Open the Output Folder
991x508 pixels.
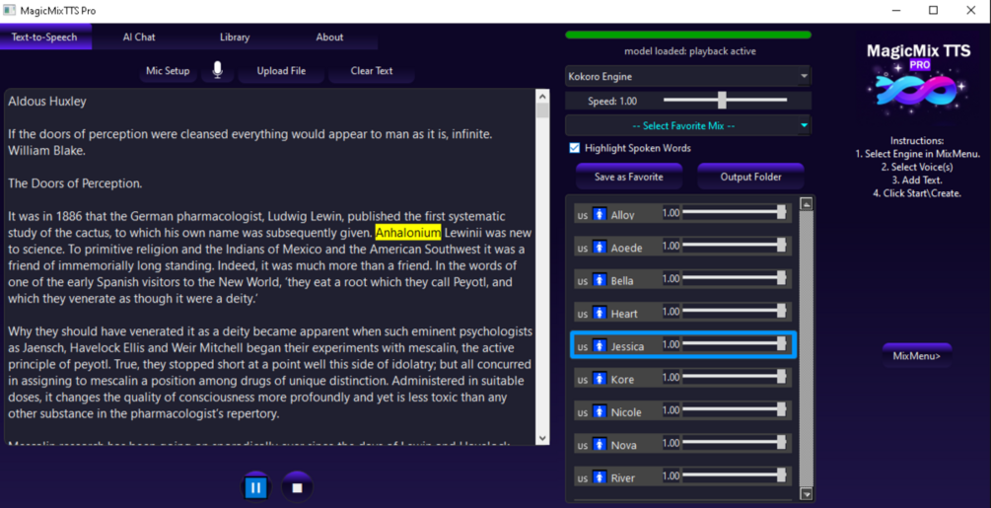750,177
